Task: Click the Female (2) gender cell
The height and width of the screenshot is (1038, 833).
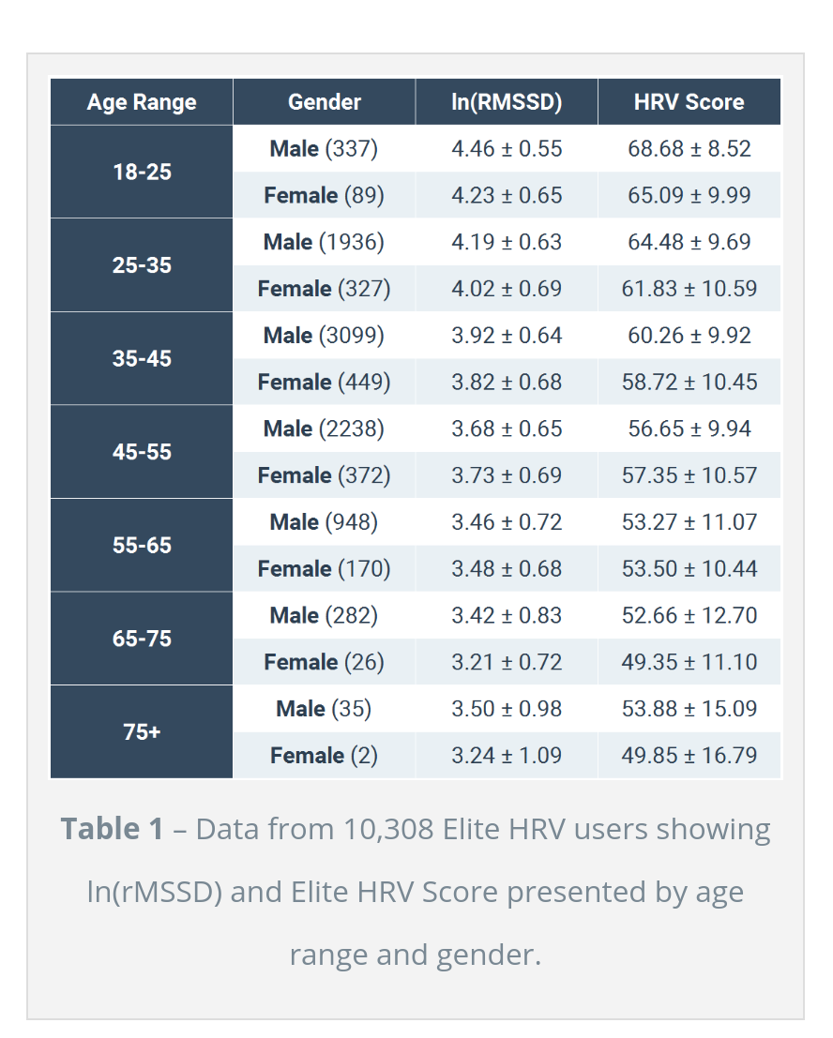Action: click(324, 755)
